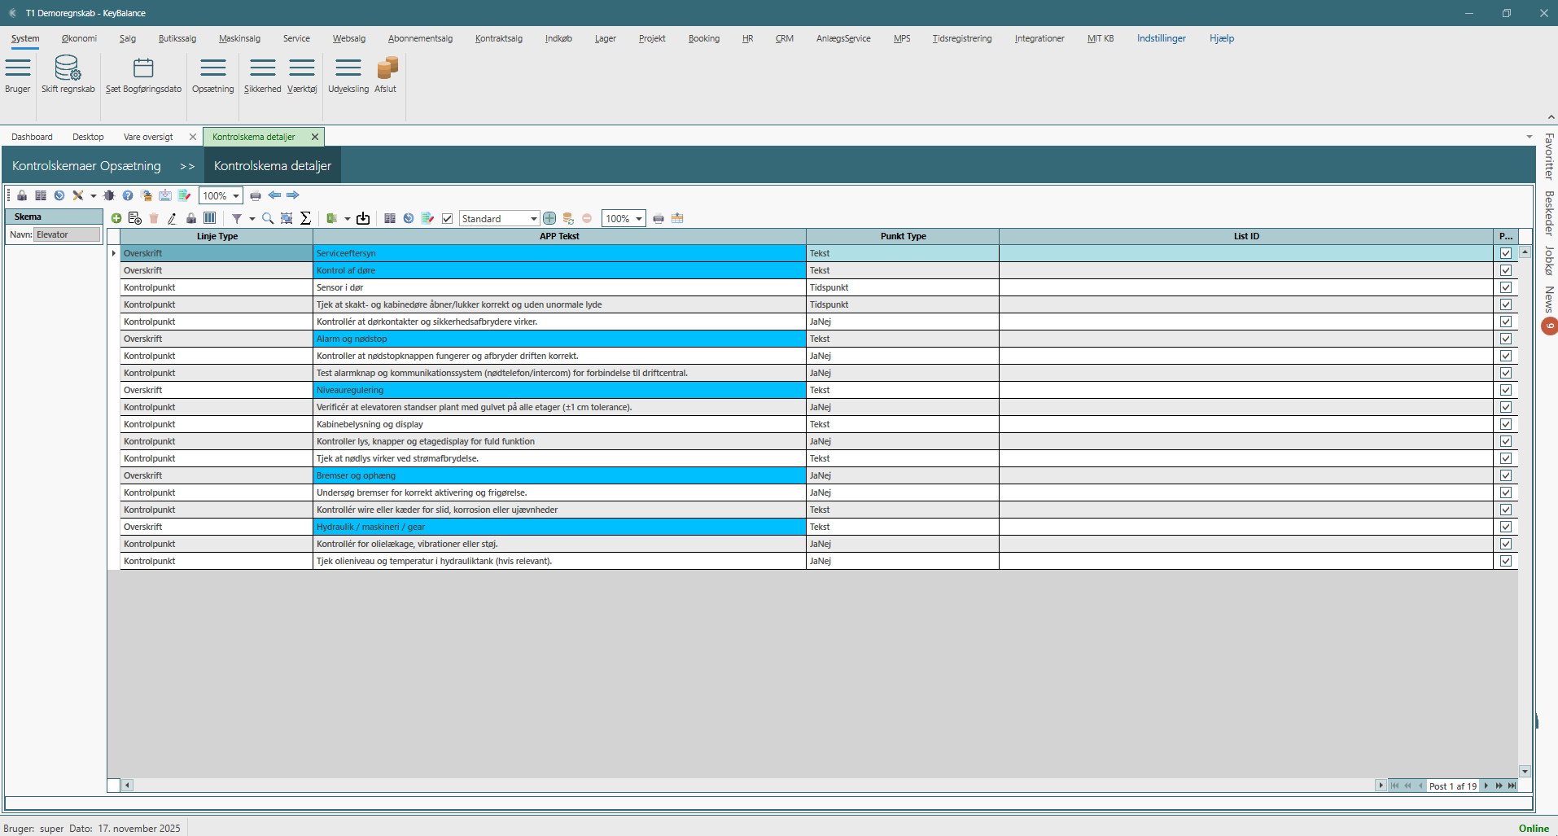The width and height of the screenshot is (1558, 836).
Task: Open the Økonomi menu
Action: coord(79,38)
